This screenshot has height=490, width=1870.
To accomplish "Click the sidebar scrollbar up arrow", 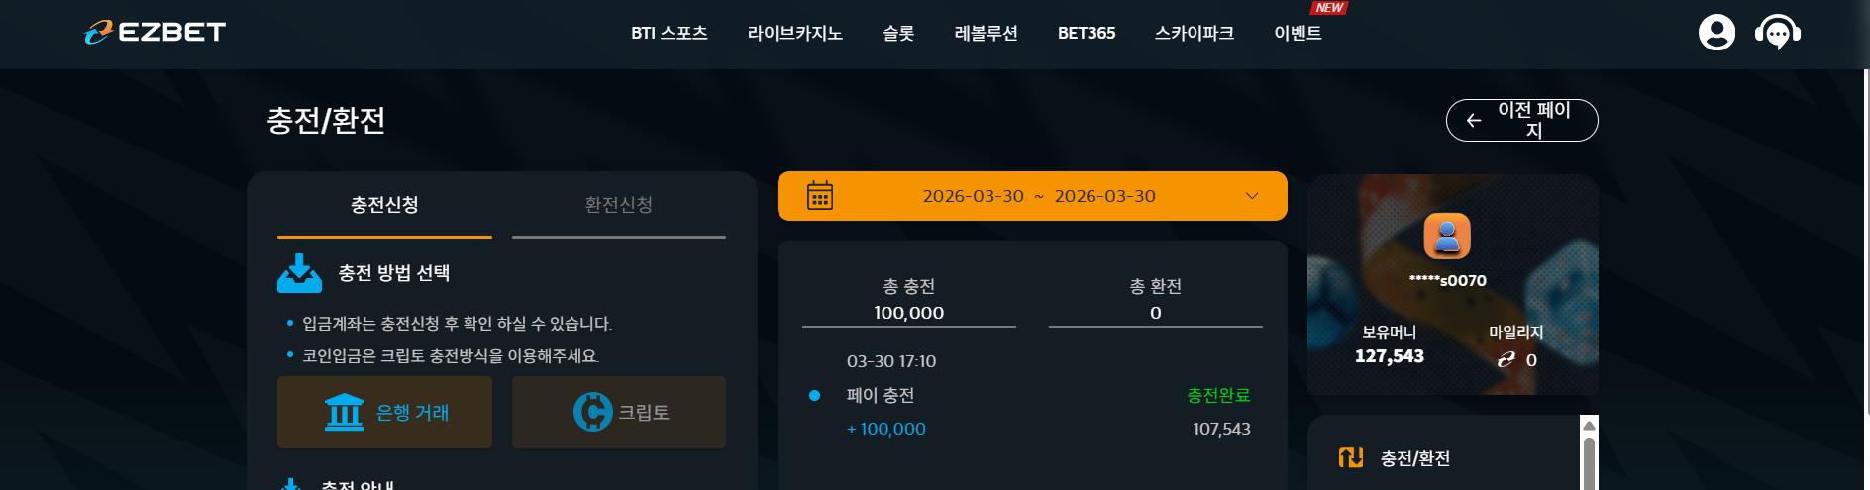I will coord(1589,426).
